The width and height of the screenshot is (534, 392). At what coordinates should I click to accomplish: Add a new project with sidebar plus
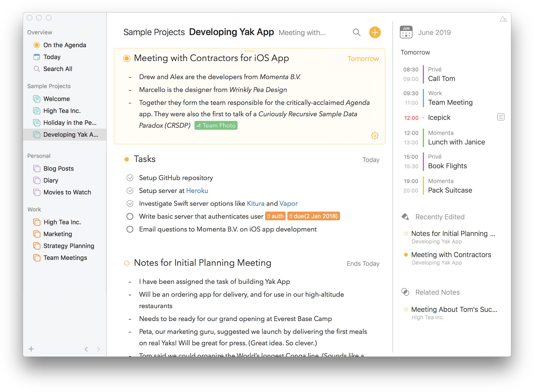(x=31, y=349)
